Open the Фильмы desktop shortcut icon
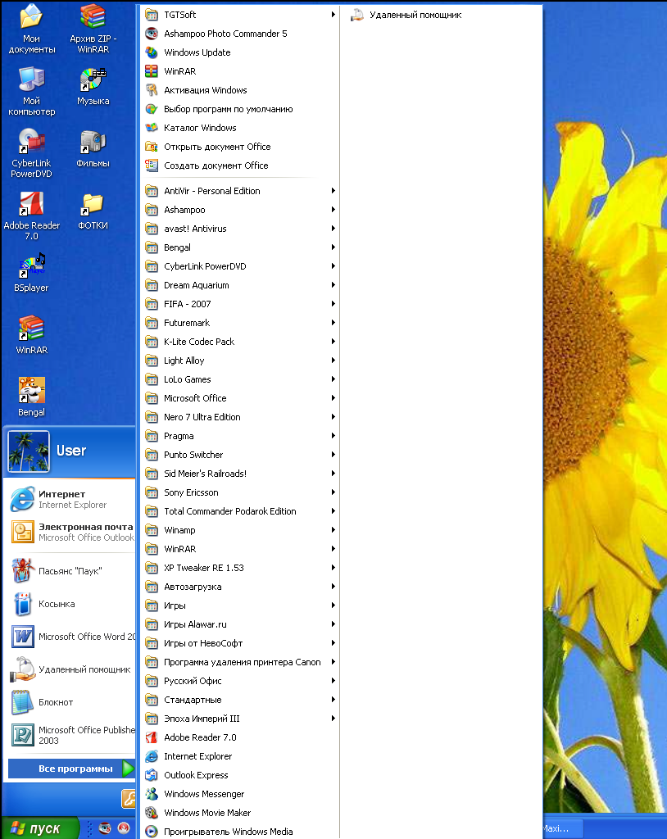Screen dimensions: 667x839 click(93, 142)
